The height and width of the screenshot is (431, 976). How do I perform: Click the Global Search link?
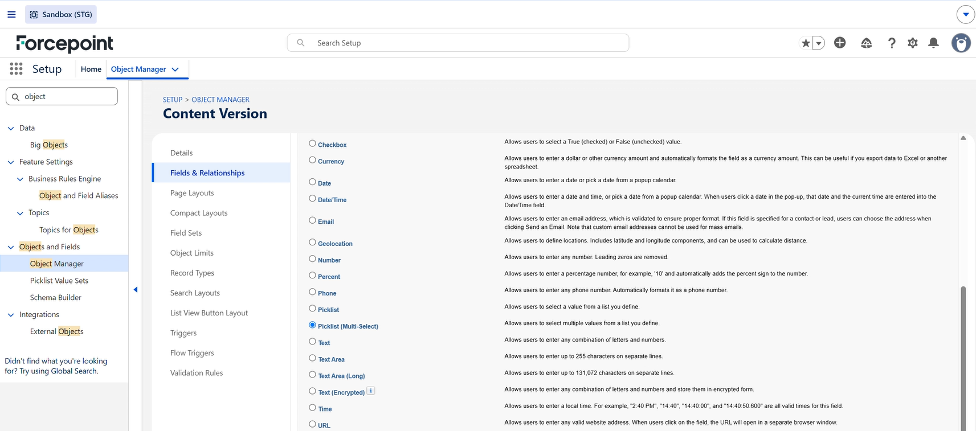point(74,371)
